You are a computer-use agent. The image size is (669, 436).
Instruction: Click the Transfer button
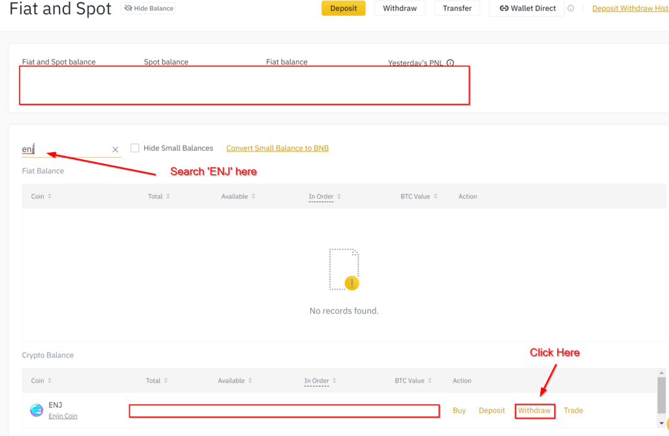[457, 8]
